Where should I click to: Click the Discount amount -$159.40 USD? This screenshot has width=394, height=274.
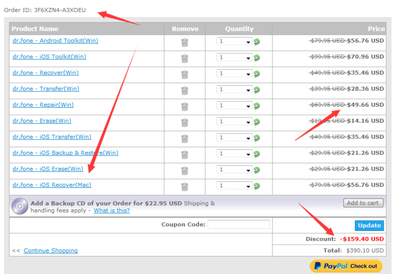pos(362,239)
